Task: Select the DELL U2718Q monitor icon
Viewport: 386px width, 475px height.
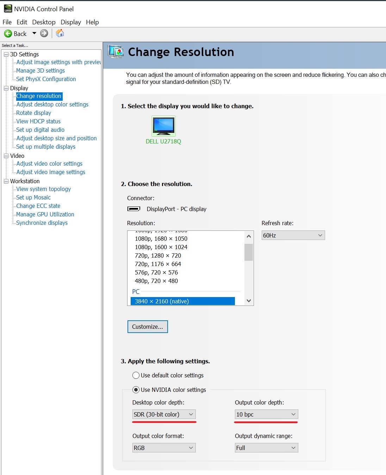Action: (x=163, y=126)
